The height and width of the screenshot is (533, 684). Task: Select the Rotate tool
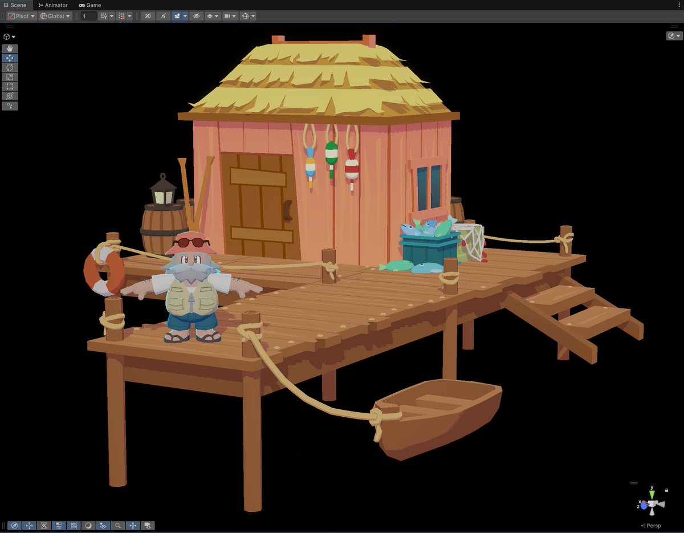click(10, 67)
